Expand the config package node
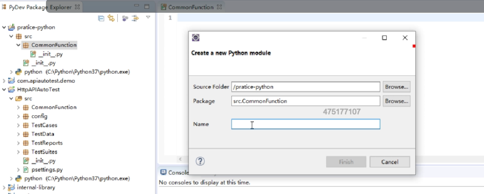 [x=19, y=116]
